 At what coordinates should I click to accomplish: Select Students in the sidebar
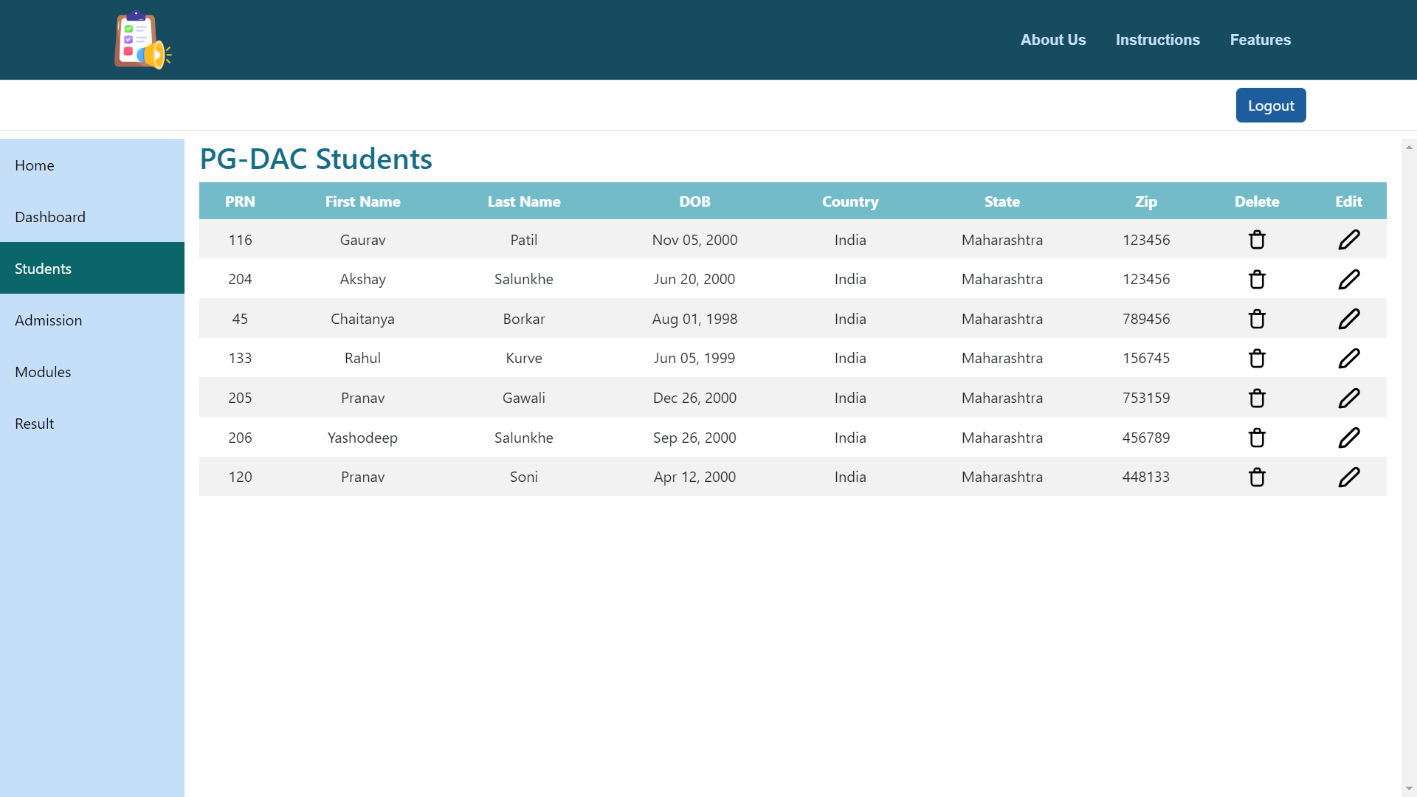pyautogui.click(x=92, y=269)
